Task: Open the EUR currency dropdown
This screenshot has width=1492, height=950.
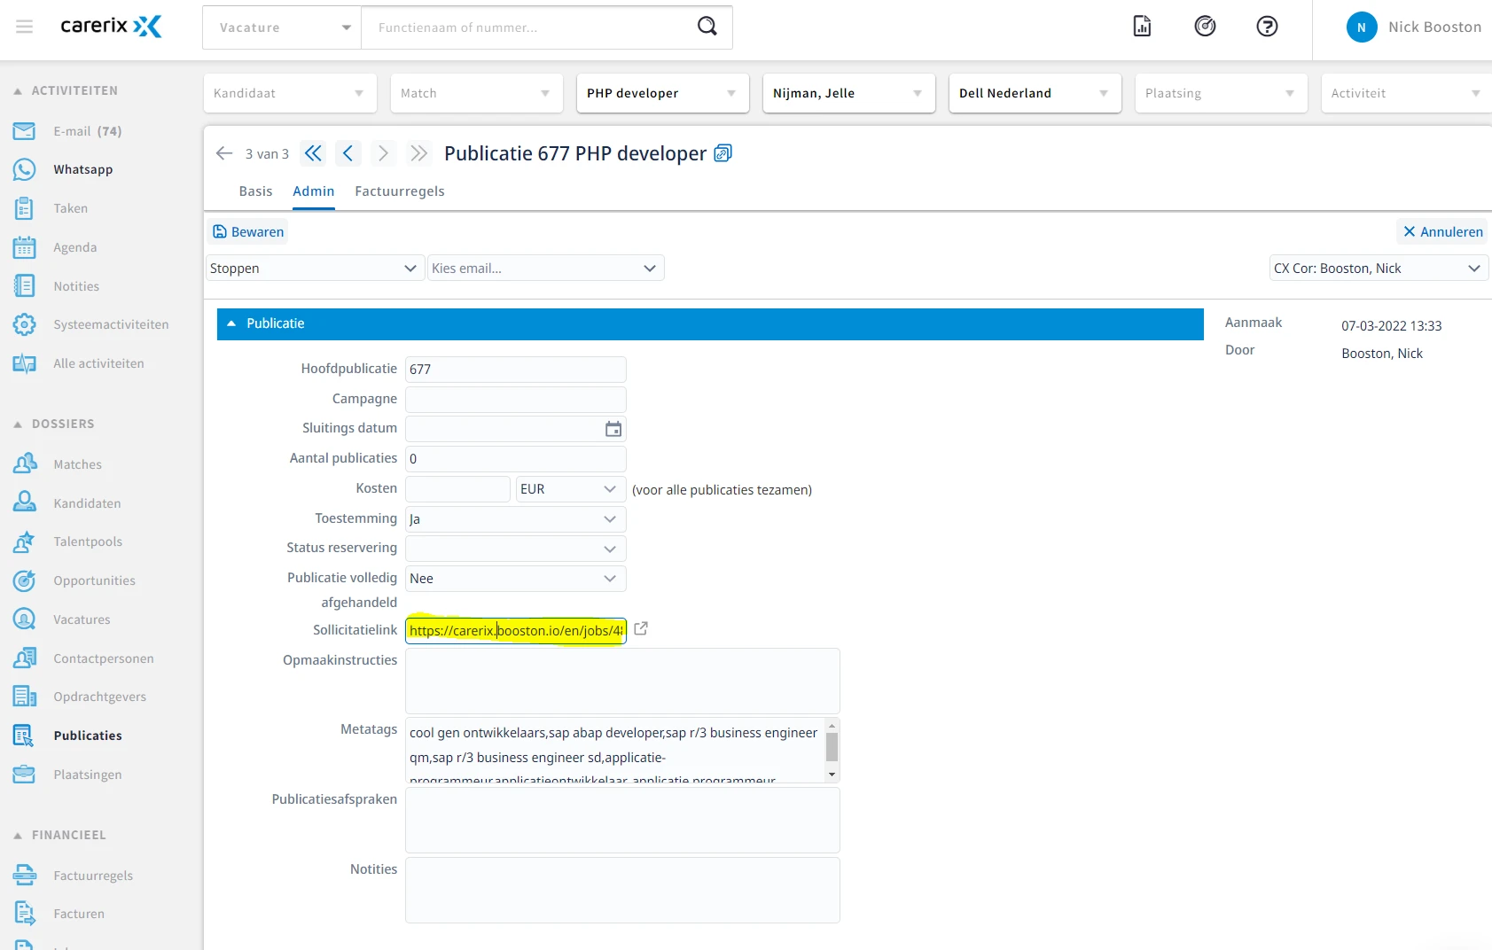Action: click(x=609, y=489)
